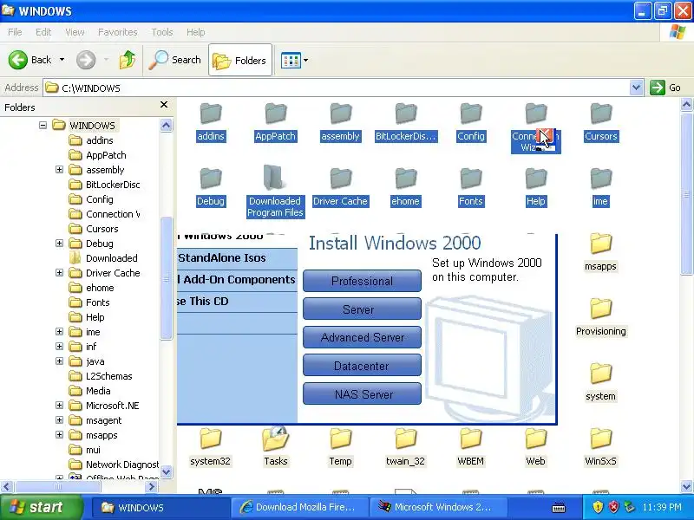694x520 pixels.
Task: Open the File menu
Action: 15,32
